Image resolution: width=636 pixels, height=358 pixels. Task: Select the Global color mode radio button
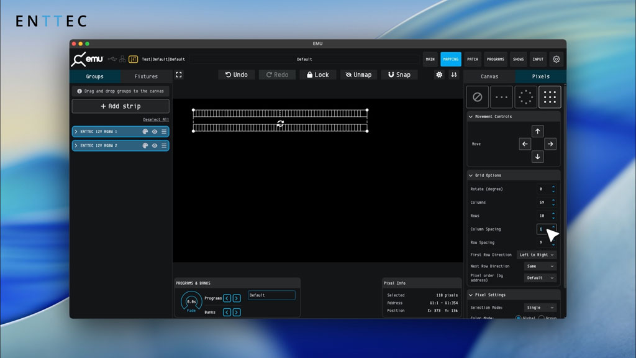click(519, 318)
